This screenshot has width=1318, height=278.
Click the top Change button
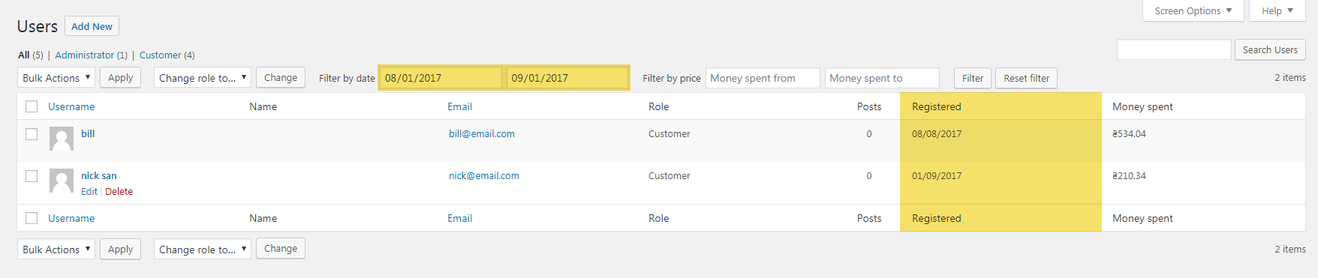tap(281, 78)
